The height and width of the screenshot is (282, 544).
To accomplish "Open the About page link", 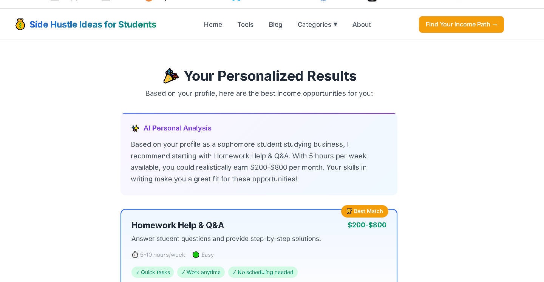I will click(362, 25).
